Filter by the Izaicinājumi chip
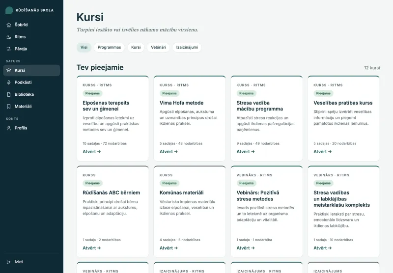 [187, 47]
